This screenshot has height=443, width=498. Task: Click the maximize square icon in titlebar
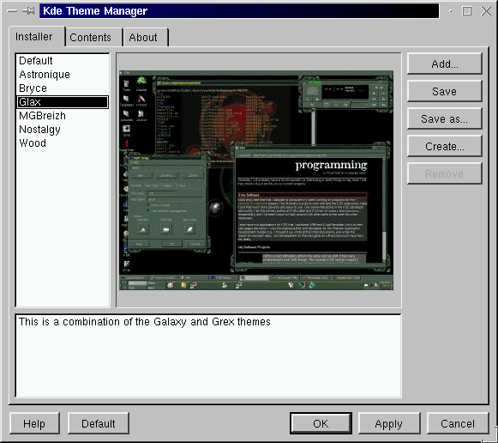466,11
